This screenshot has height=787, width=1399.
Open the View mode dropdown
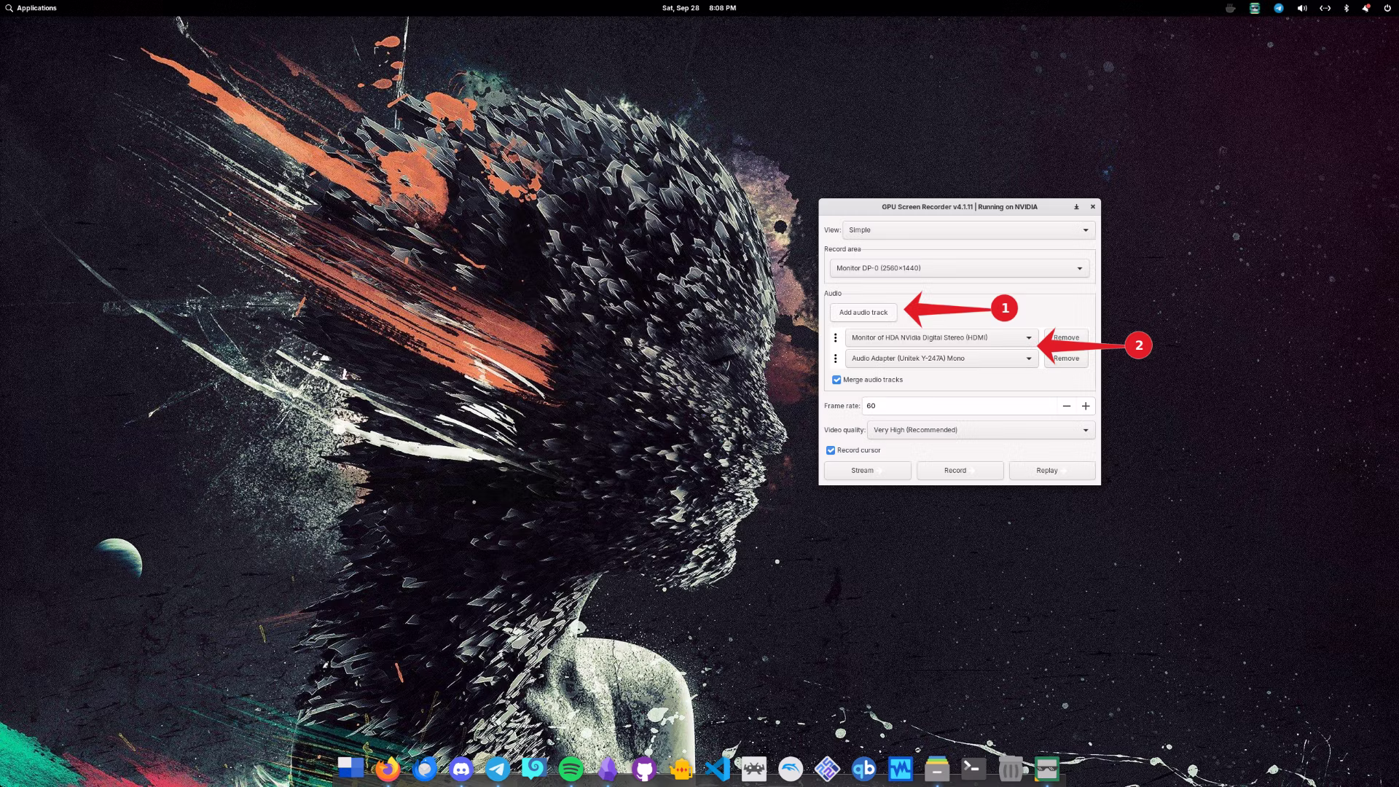click(x=968, y=230)
